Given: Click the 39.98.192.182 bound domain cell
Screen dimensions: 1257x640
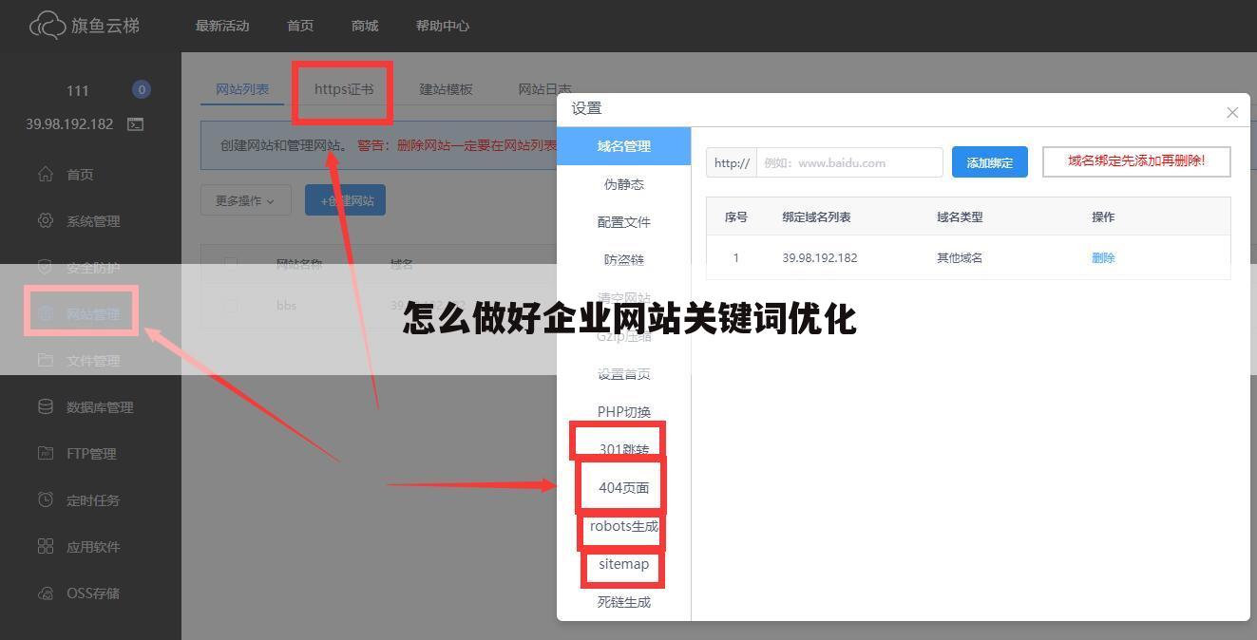Looking at the screenshot, I should click(820, 257).
